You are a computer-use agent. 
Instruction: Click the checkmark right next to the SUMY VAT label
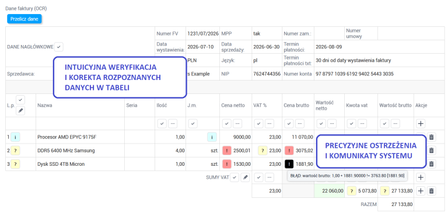(x=235, y=177)
